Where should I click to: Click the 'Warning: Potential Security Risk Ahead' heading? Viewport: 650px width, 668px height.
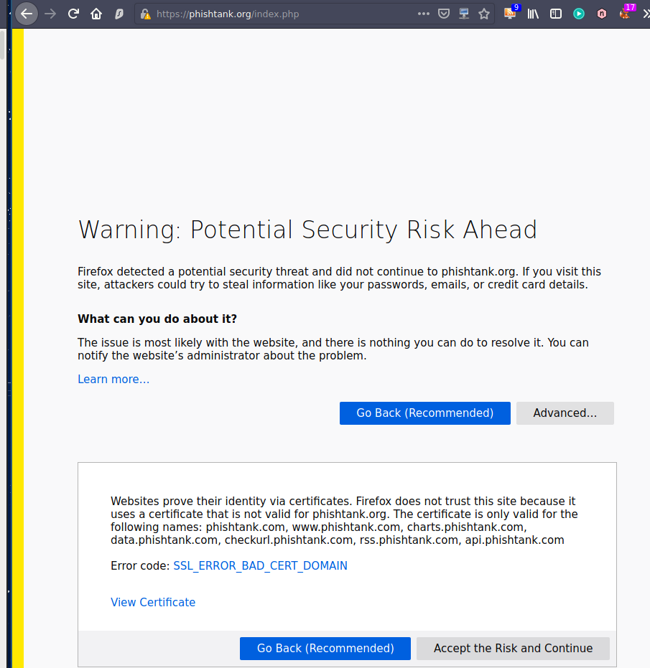307,230
